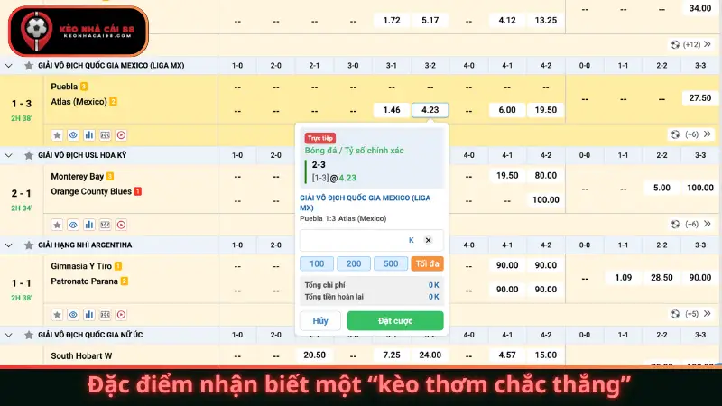Screen dimensions: 722x406
Task: Confirm bet with Đặt cược button
Action: tap(395, 321)
